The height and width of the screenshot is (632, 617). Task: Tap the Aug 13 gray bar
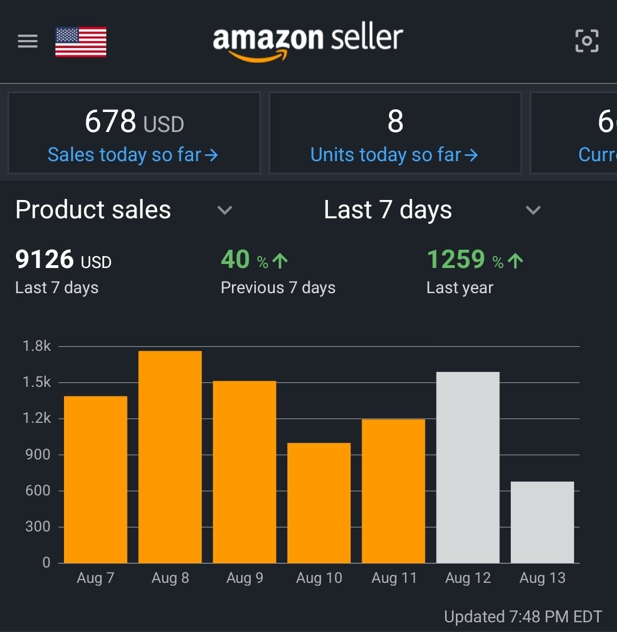pos(542,522)
